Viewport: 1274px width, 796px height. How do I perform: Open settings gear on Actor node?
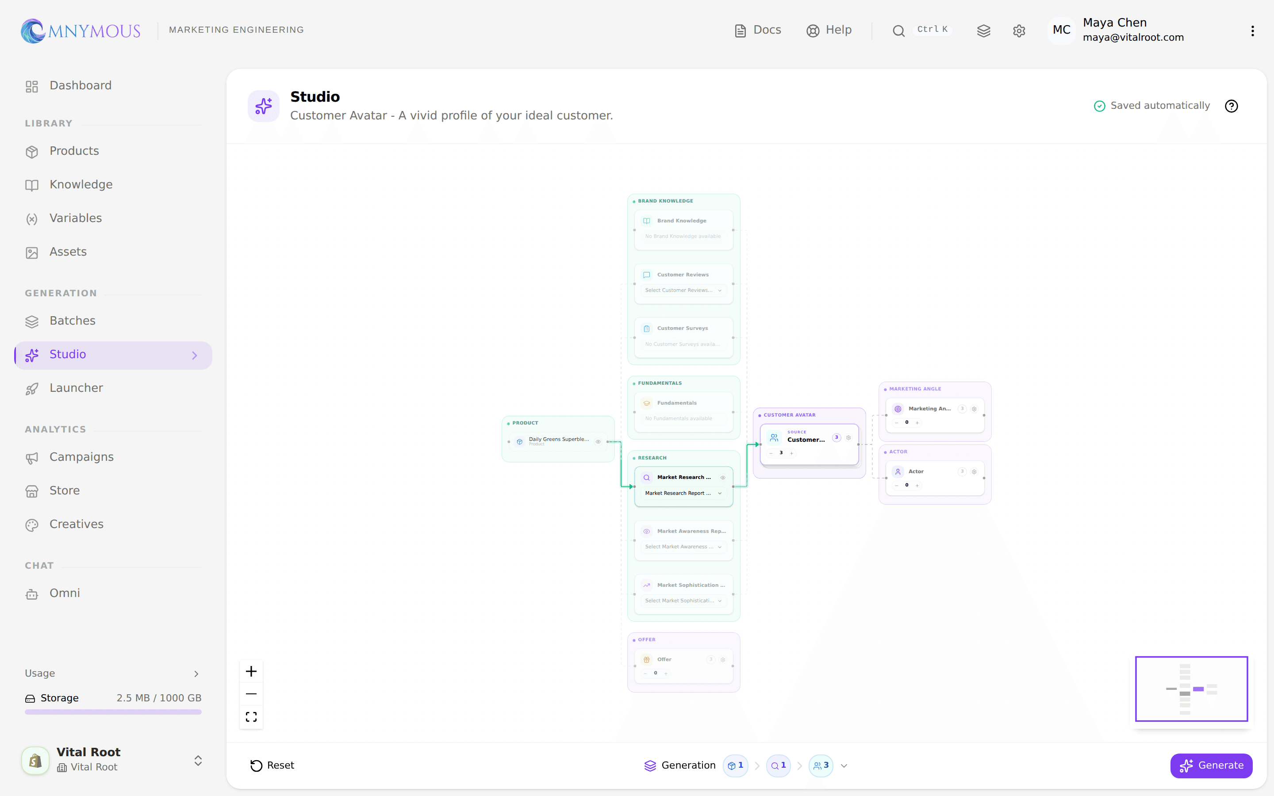click(974, 472)
